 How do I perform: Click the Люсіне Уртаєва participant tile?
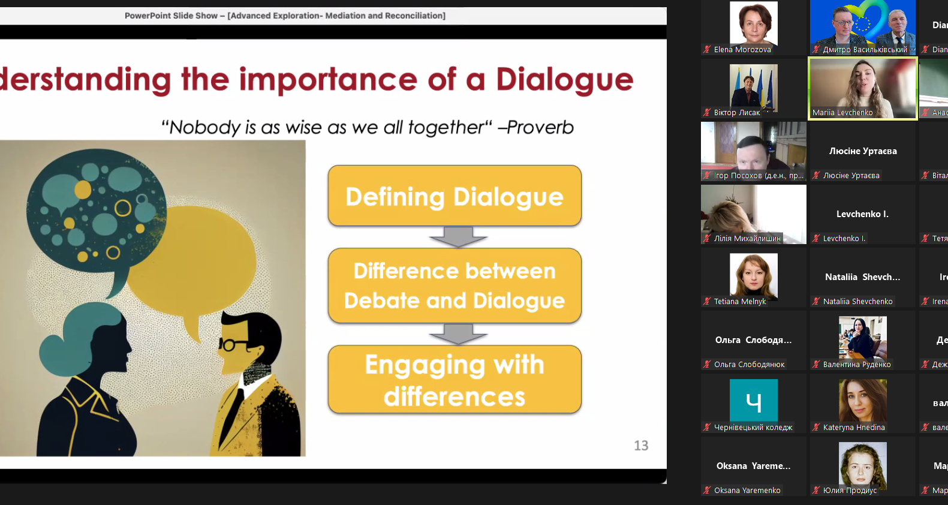point(862,151)
